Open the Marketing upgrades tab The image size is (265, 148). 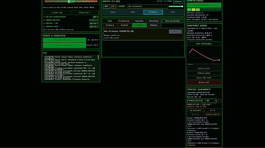pos(154,21)
